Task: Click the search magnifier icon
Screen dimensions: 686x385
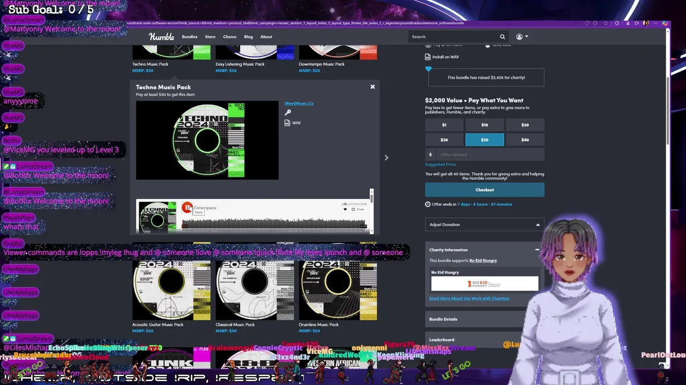Action: pyautogui.click(x=502, y=37)
